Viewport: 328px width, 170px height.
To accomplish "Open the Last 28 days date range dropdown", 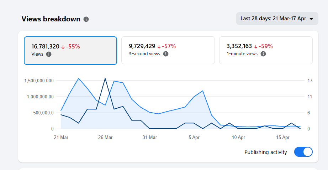I will 277,19.
